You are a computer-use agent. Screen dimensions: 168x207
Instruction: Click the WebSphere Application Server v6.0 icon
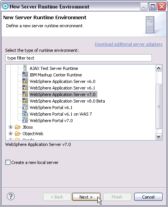tap(25, 81)
